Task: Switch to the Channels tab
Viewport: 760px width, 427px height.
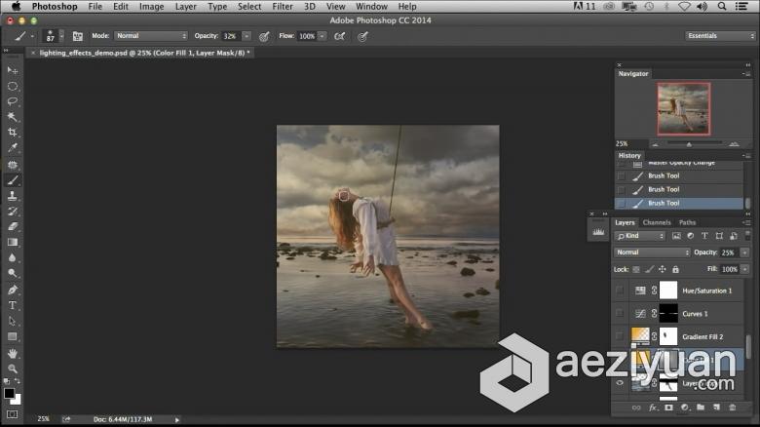Action: click(x=657, y=222)
